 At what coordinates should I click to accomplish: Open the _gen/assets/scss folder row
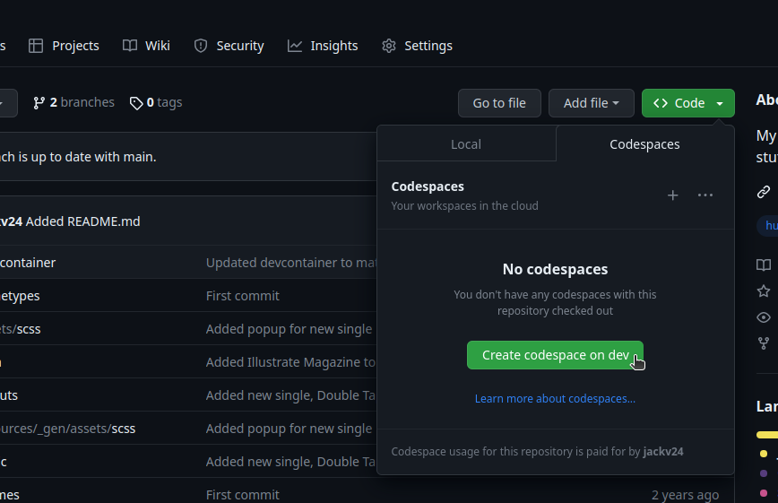(67, 429)
